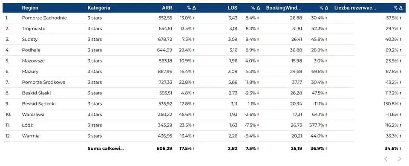Click the Suma całkowita total label
This screenshot has height=166, width=409.
[x=106, y=149]
